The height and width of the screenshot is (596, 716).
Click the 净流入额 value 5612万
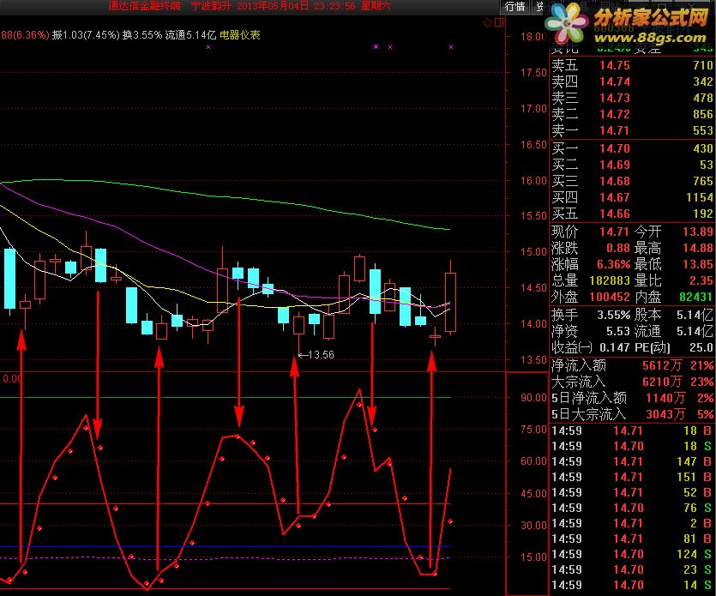(x=662, y=365)
